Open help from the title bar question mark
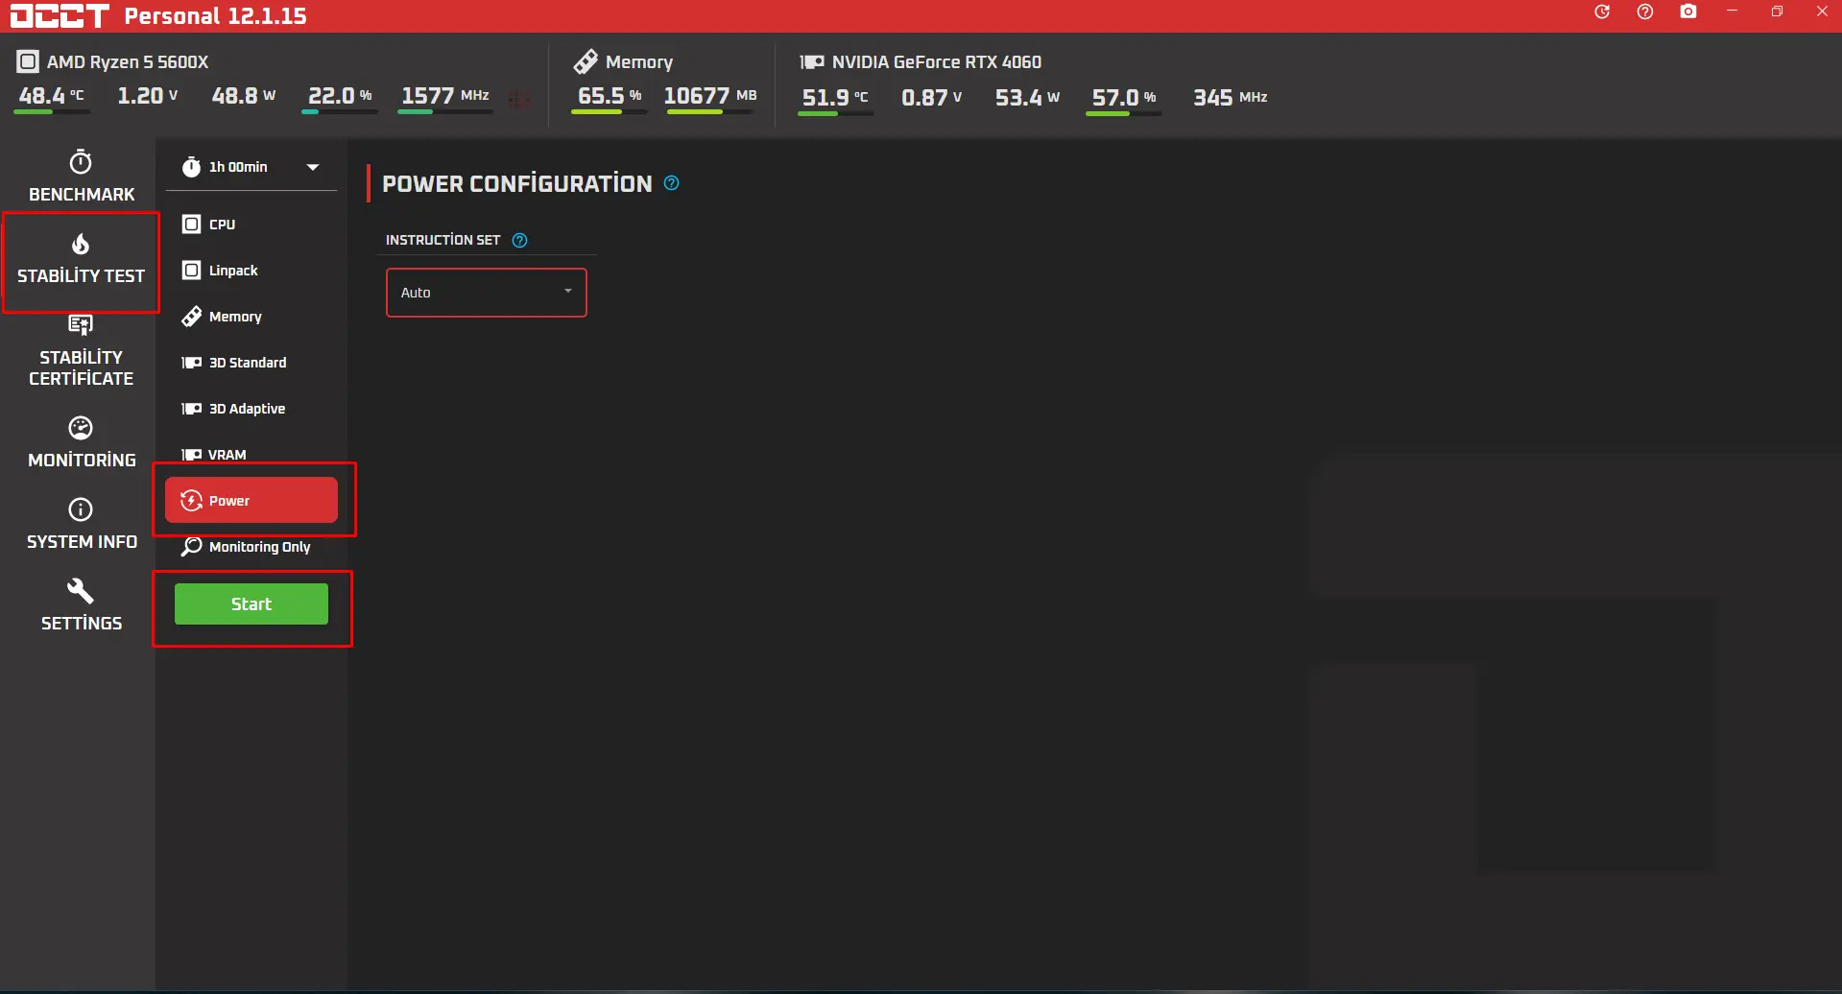1842x994 pixels. [1645, 12]
